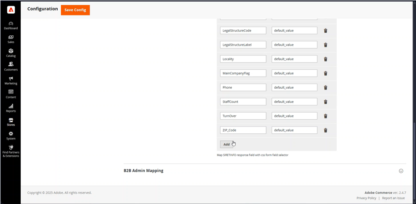
Task: Open the Content sidebar menu
Action: point(11,94)
